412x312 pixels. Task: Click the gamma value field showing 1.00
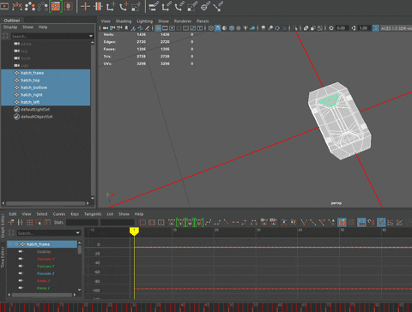[x=364, y=28]
